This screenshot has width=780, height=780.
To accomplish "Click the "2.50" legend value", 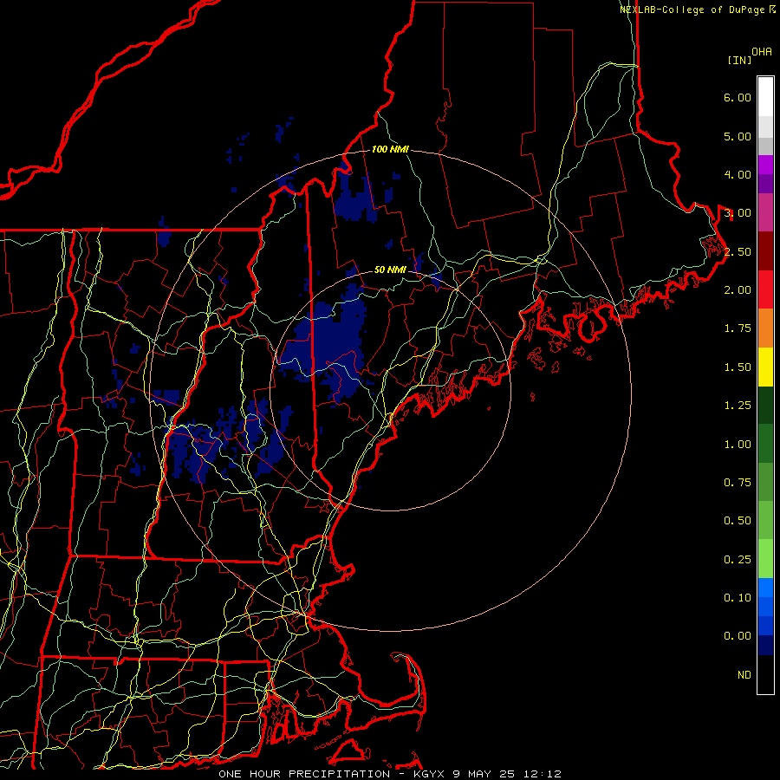I will [x=738, y=251].
